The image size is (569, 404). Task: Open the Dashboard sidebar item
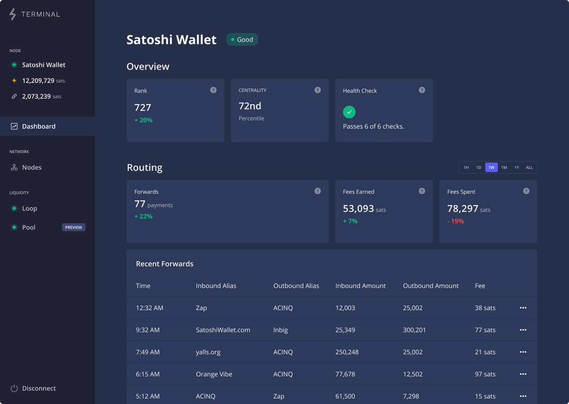tap(47, 126)
